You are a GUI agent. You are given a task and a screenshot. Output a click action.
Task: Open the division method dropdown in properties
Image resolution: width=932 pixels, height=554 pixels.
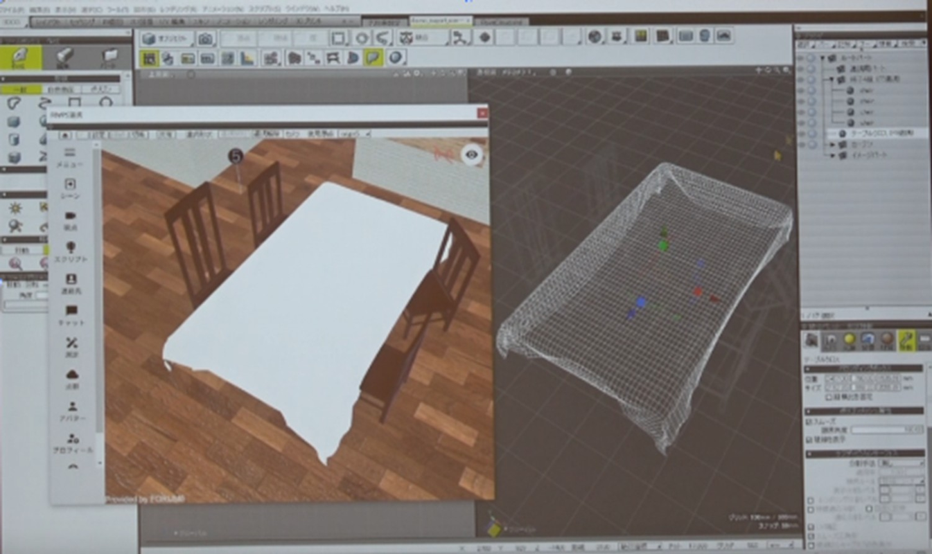(x=902, y=463)
